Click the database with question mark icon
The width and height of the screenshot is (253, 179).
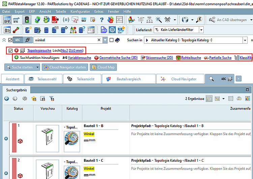tap(82, 30)
